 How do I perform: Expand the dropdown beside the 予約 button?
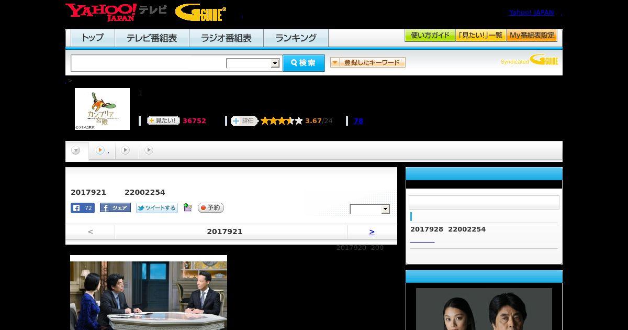tap(370, 209)
